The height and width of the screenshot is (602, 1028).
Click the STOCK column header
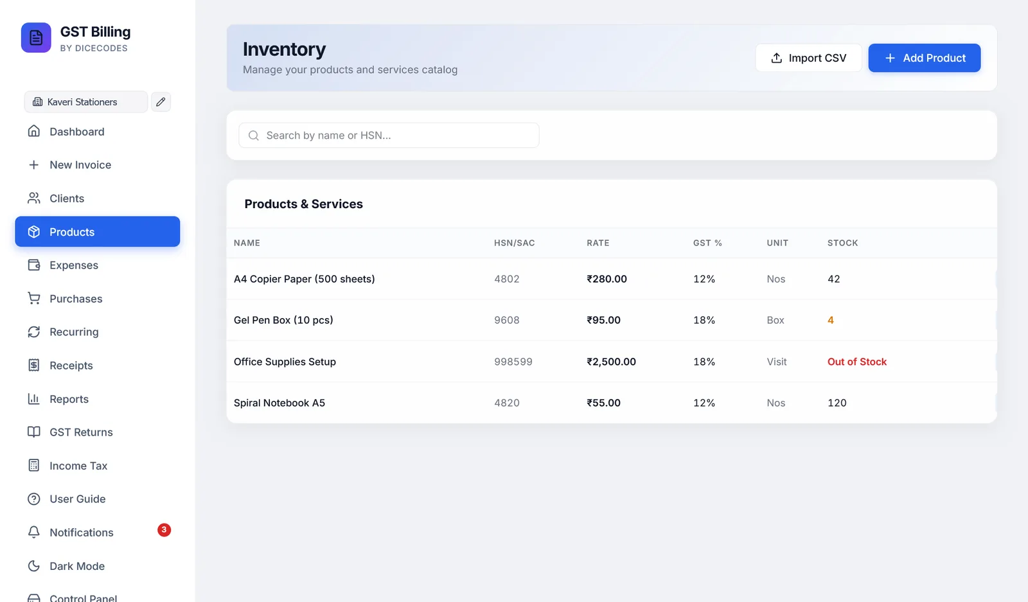point(842,243)
